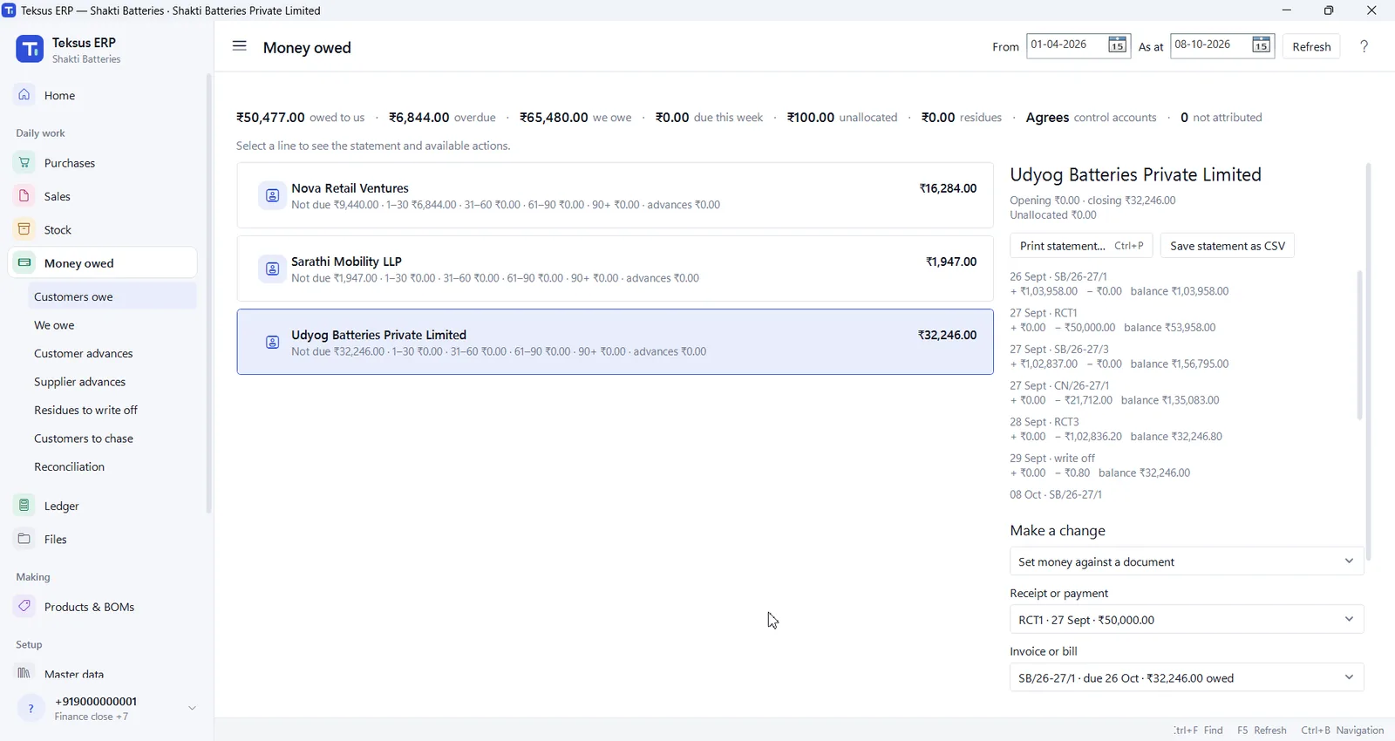Toggle the hamburger navigation menu icon
Screen dimensions: 1395x741
[240, 46]
